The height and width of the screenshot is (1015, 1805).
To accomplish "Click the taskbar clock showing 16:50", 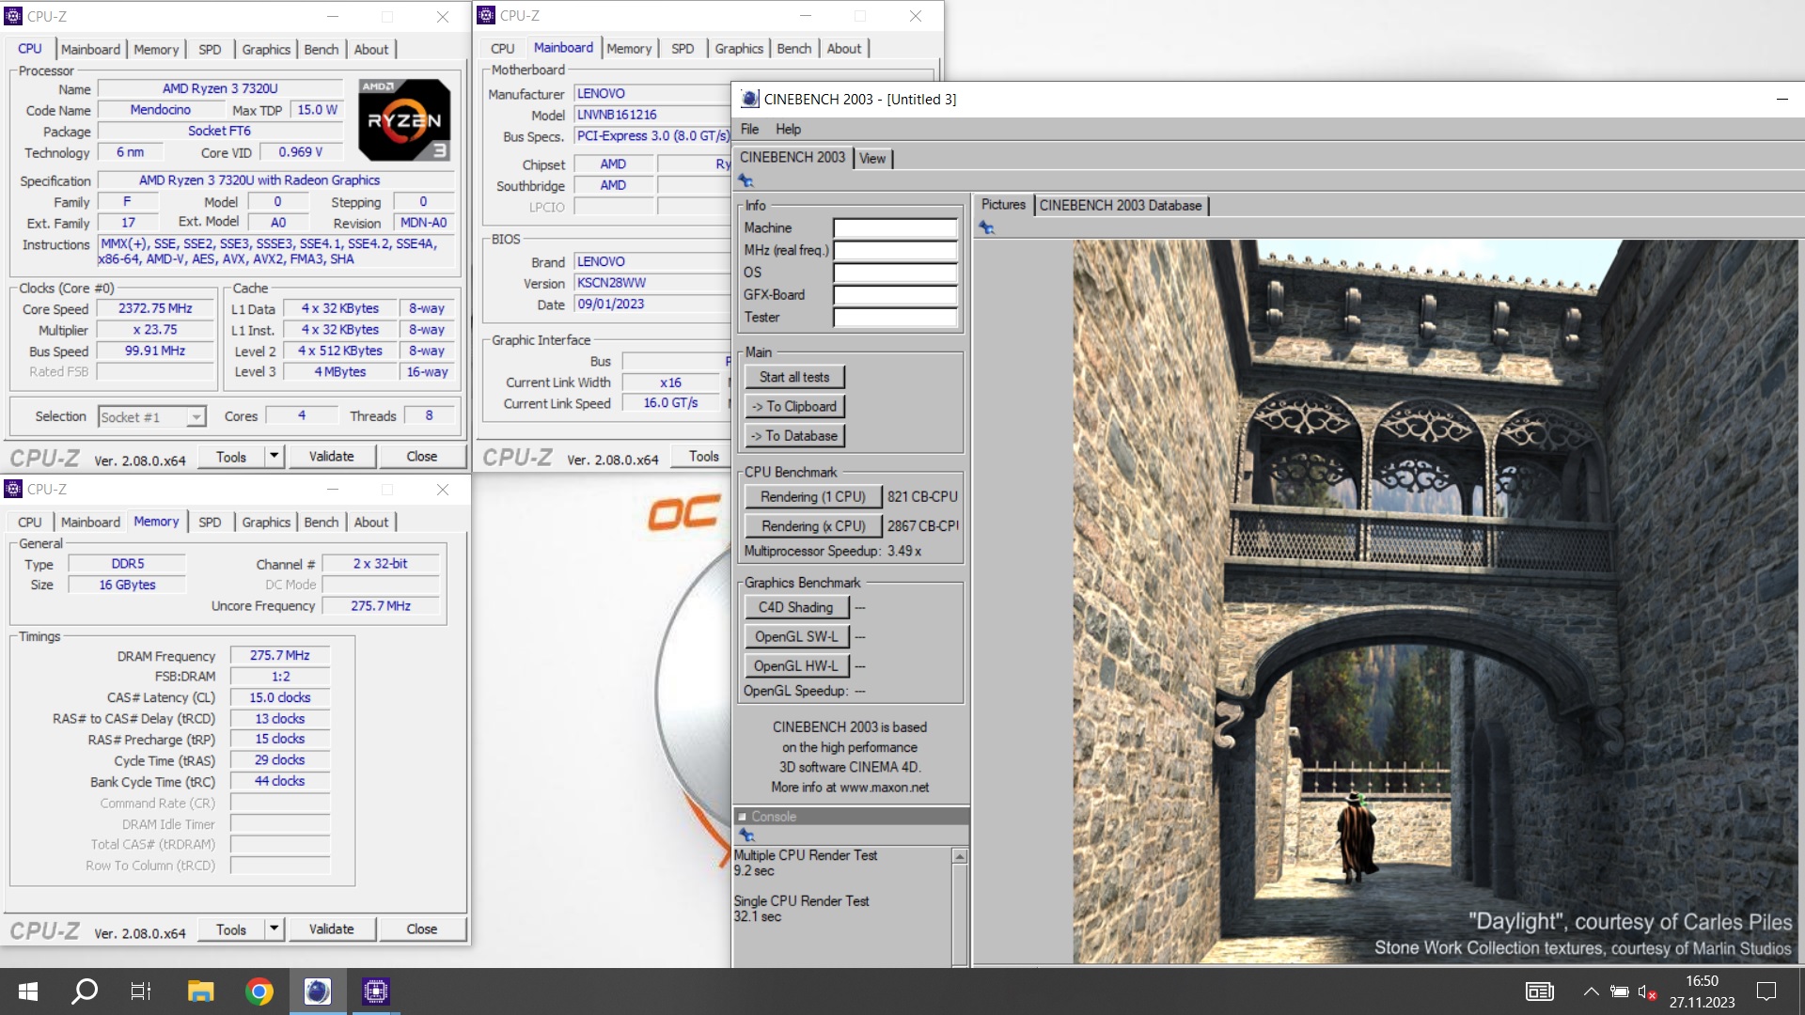I will pos(1702,981).
